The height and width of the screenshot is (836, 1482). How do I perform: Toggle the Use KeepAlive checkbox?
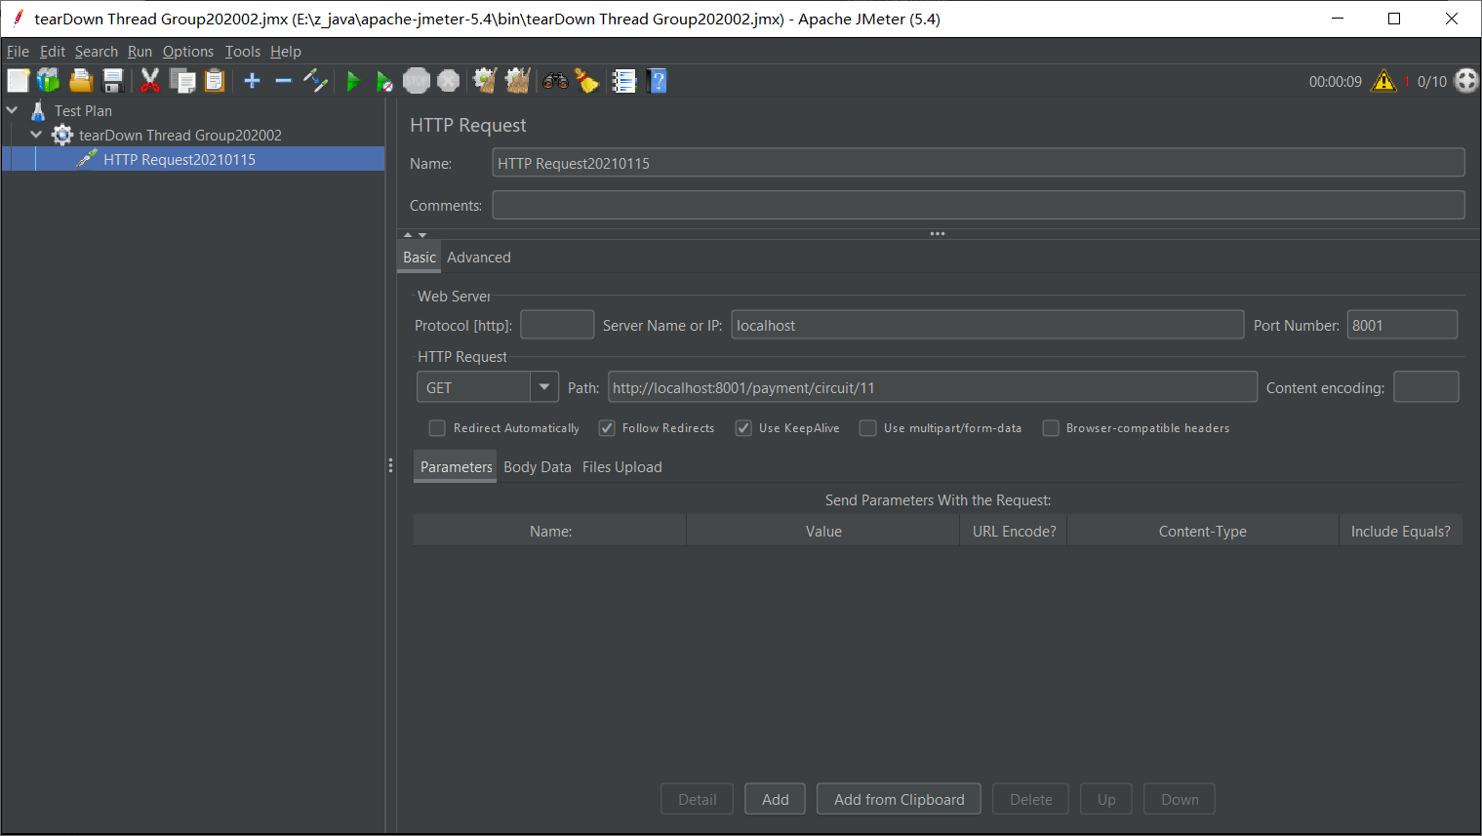[x=743, y=428]
